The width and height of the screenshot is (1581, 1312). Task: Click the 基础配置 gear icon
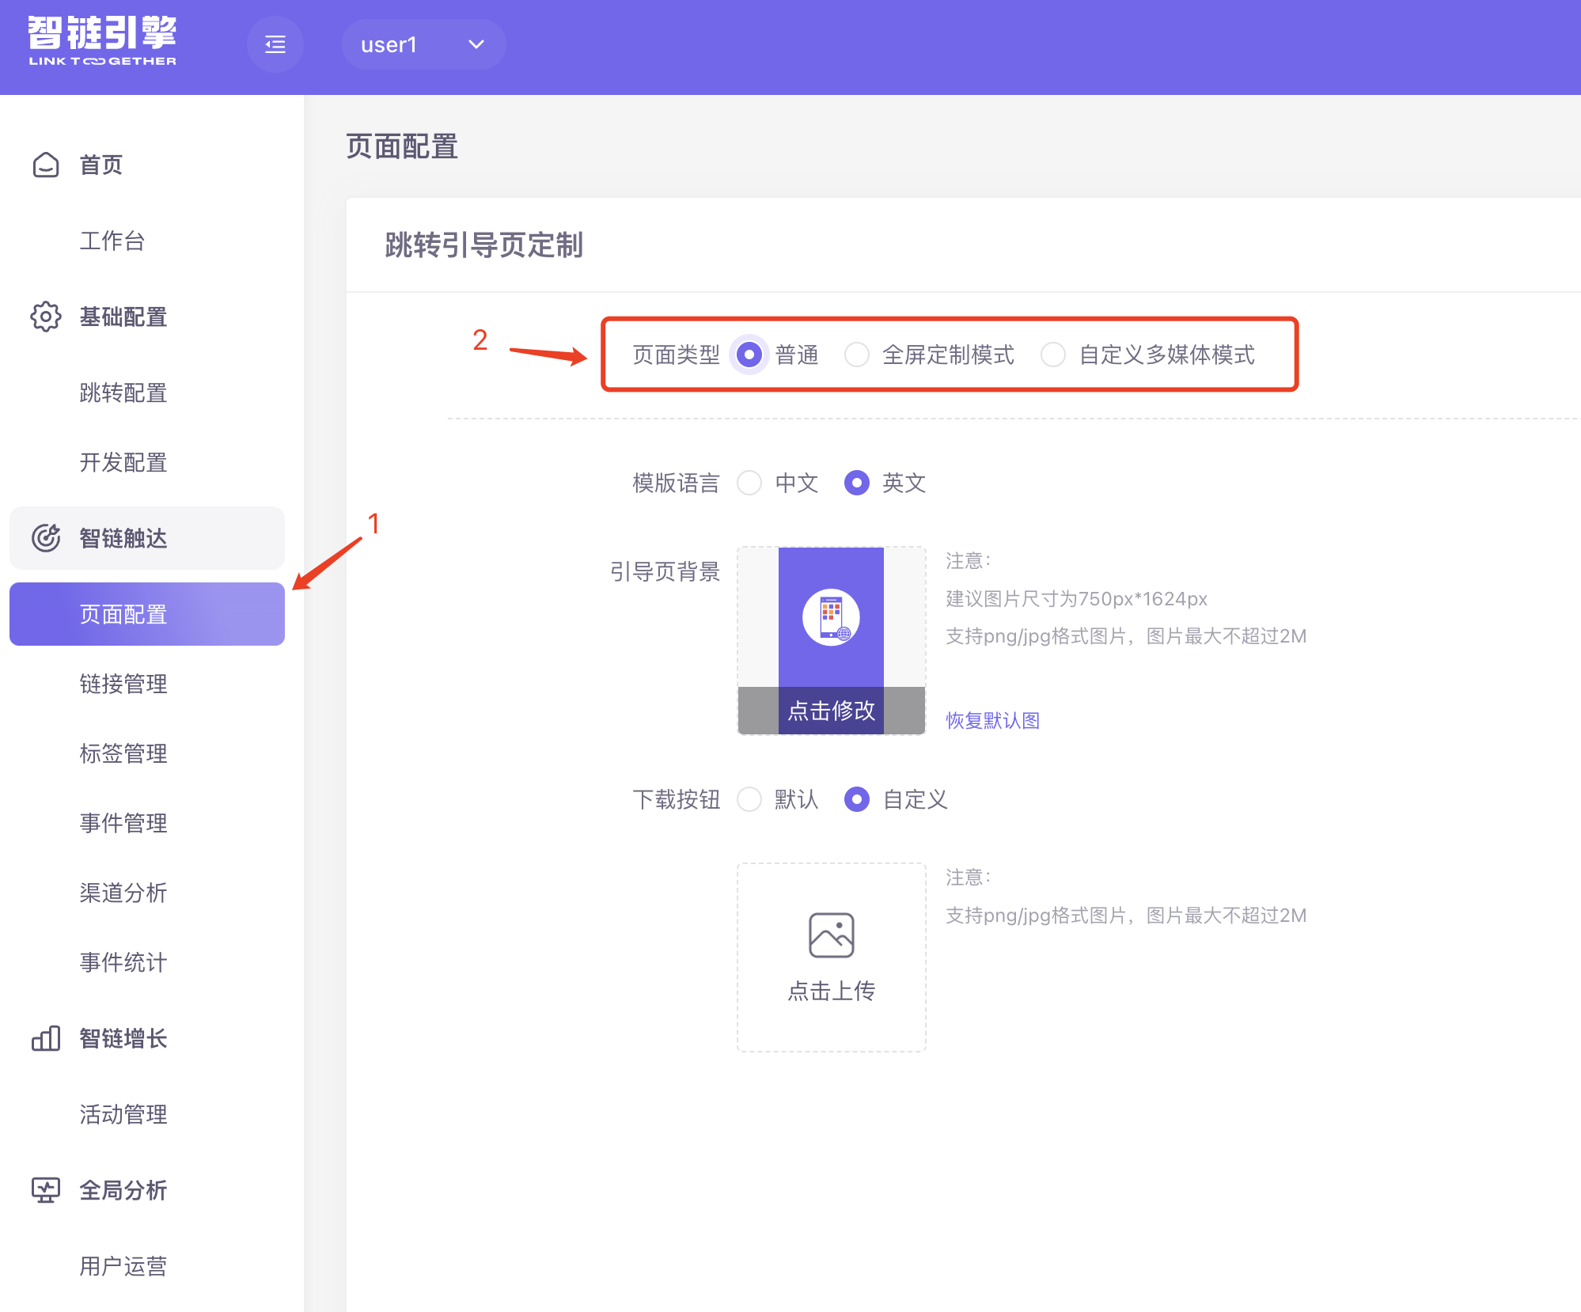(45, 317)
